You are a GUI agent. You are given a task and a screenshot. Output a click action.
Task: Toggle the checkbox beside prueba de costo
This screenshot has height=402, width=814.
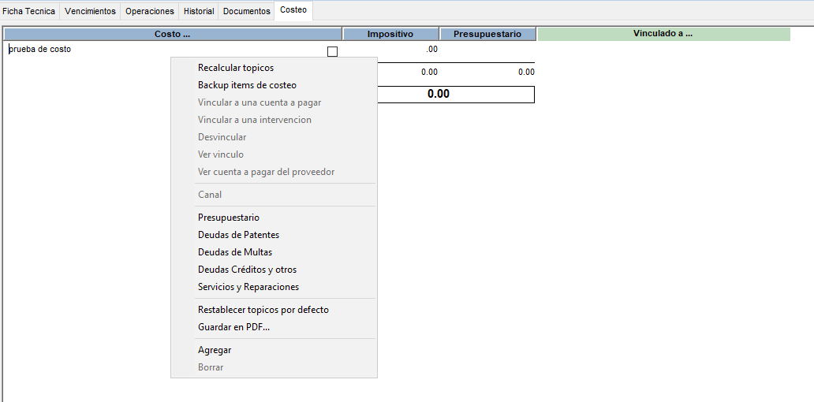[332, 52]
